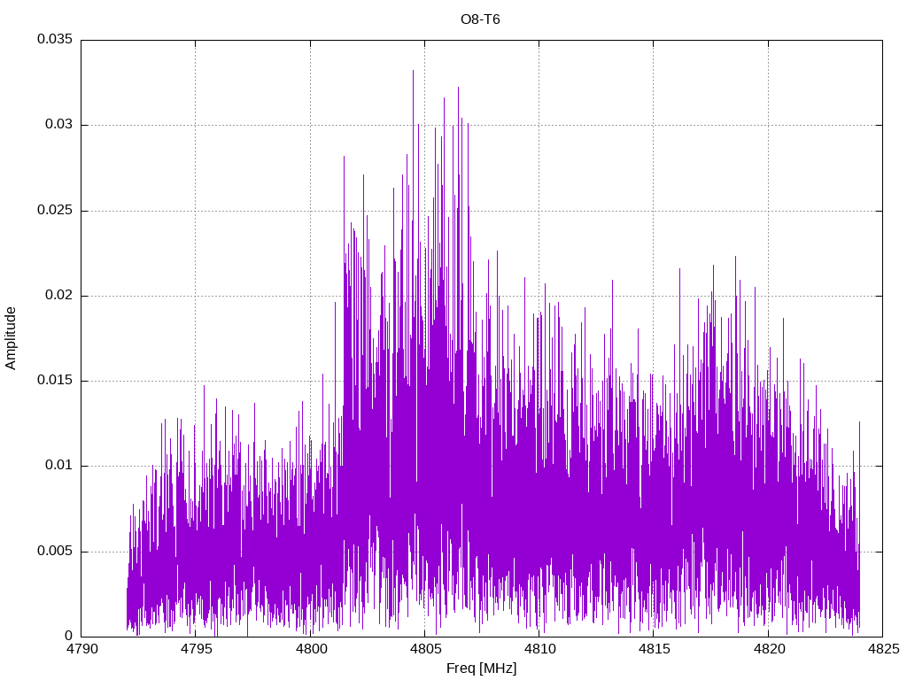This screenshot has height=680, width=907.
Task: Pick the 0.02 y-axis tick label
Action: tap(58, 296)
